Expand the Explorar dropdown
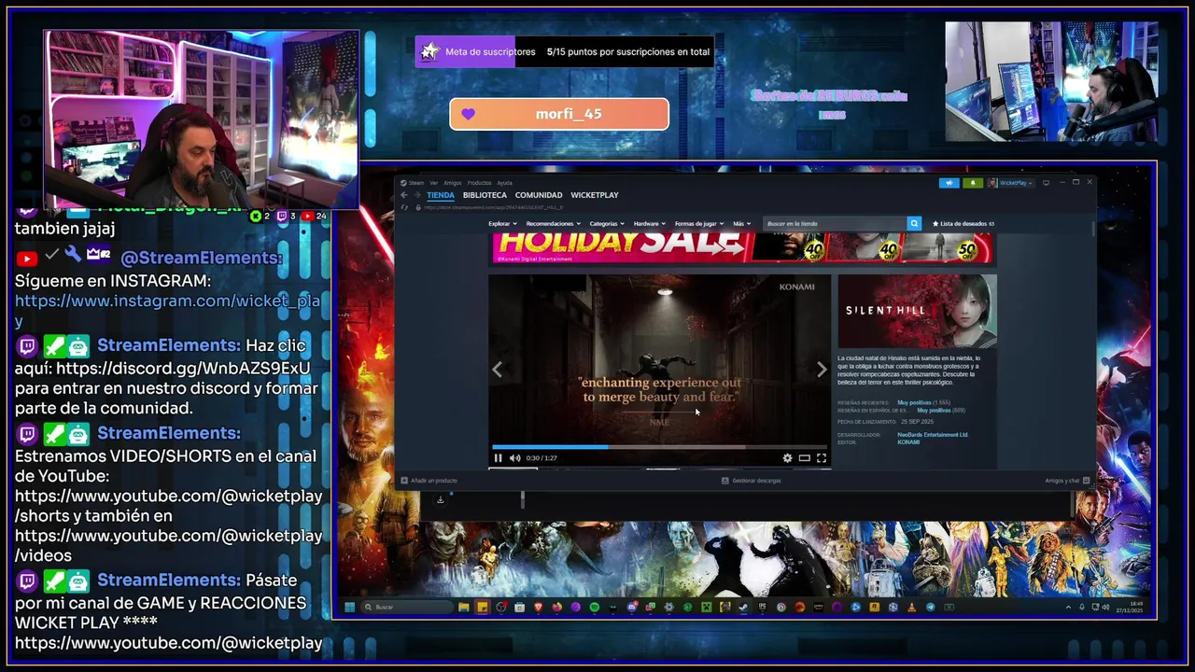 coord(502,224)
